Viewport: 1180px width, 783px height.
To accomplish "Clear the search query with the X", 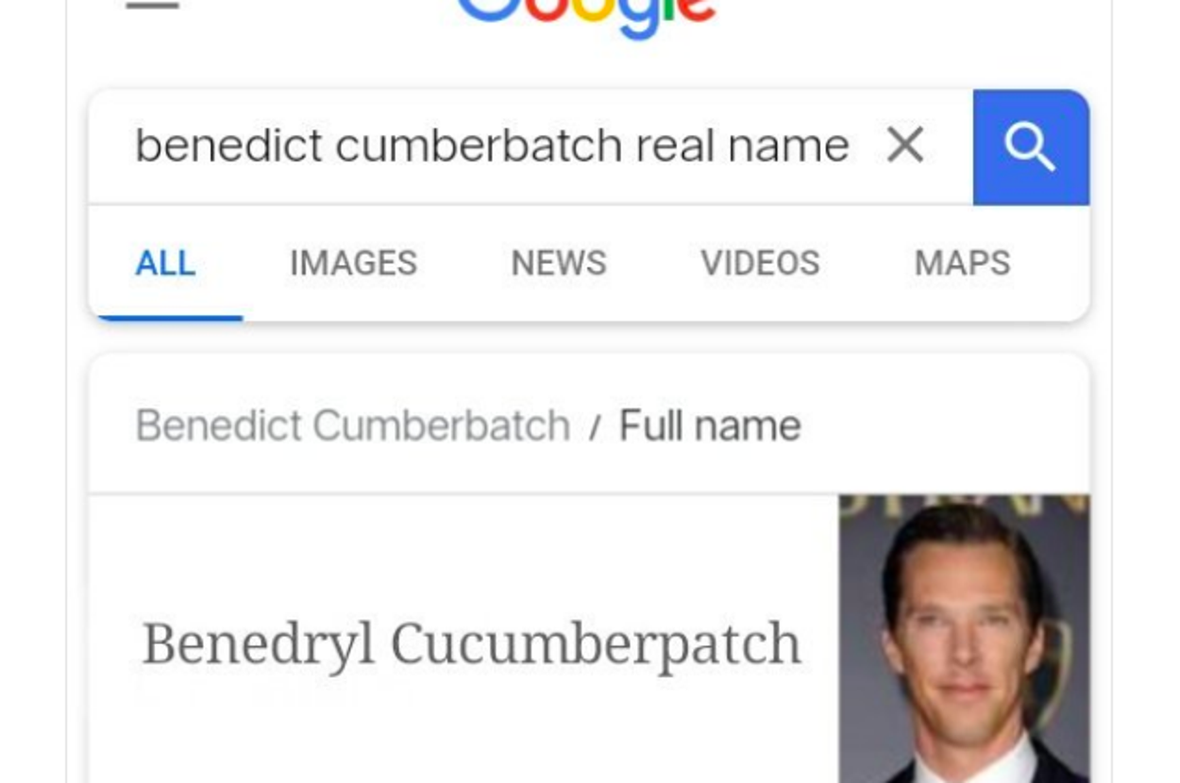I will pos(904,145).
